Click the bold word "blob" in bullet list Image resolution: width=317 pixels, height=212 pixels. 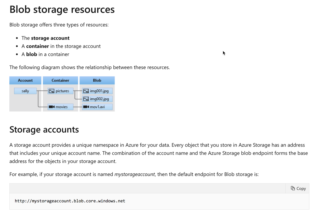[x=32, y=54]
